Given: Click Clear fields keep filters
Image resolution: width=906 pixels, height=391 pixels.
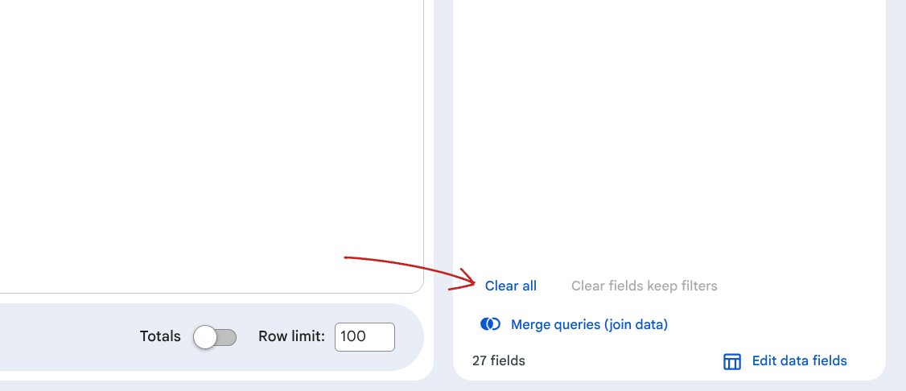Looking at the screenshot, I should pyautogui.click(x=644, y=286).
